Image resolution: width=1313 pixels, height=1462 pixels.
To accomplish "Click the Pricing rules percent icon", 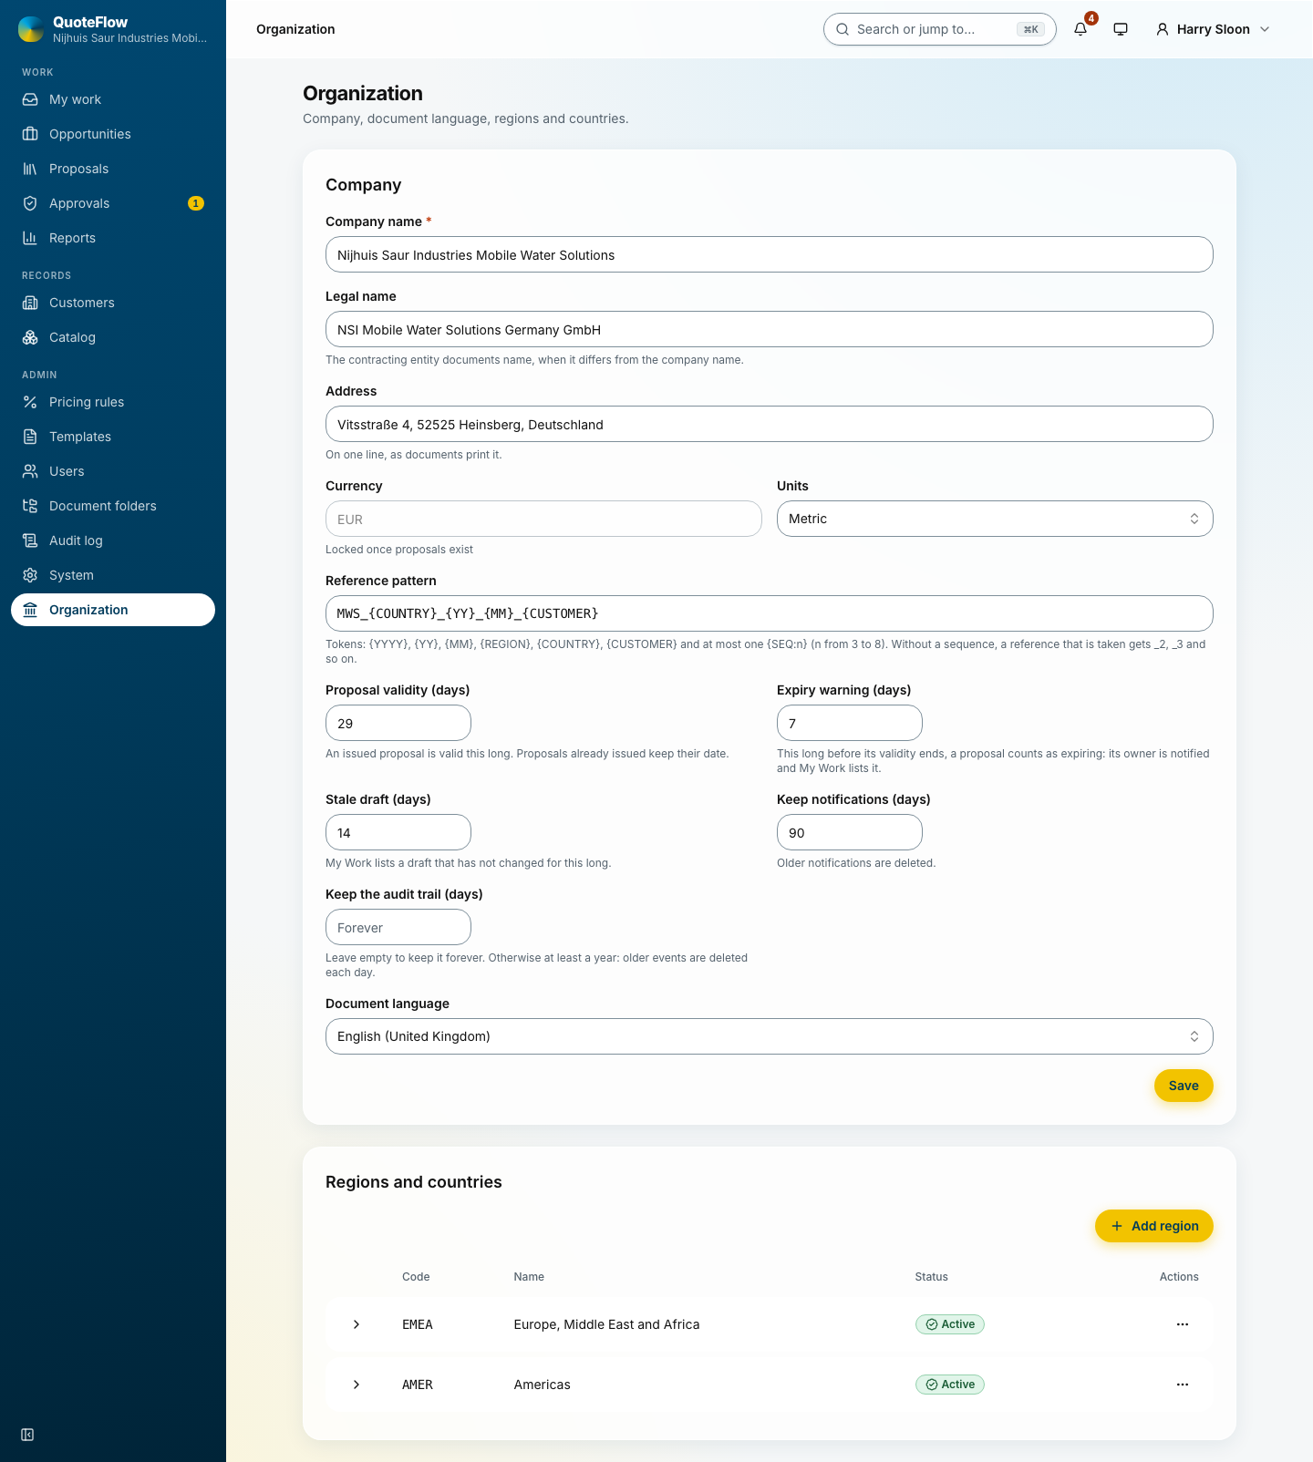I will [x=30, y=402].
